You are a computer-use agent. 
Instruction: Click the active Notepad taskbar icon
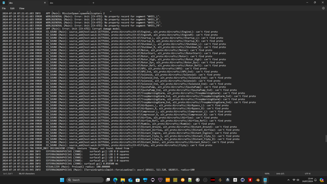[265, 180]
